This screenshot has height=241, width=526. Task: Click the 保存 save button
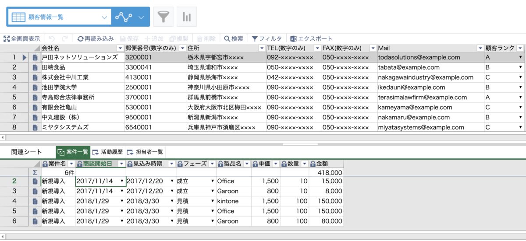click(x=129, y=38)
